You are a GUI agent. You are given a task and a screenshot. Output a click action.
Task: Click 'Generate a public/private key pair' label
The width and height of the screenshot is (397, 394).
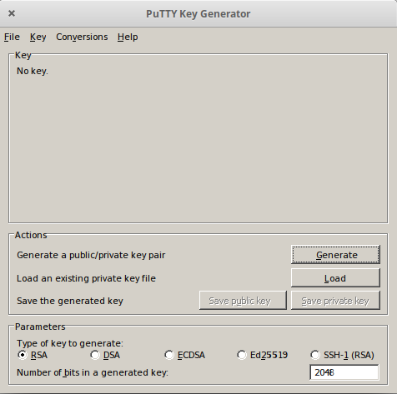91,255
